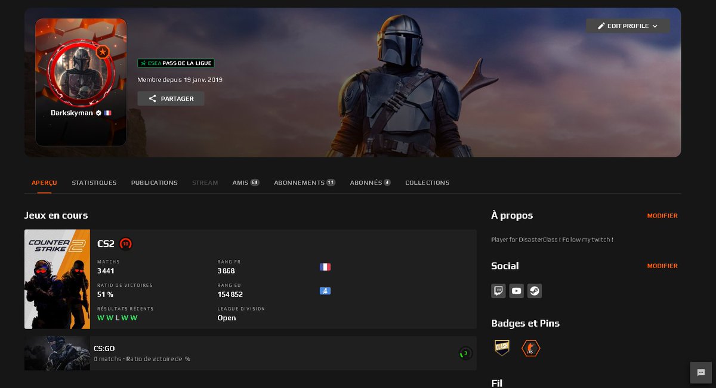Click the CS2 game title

(106, 244)
